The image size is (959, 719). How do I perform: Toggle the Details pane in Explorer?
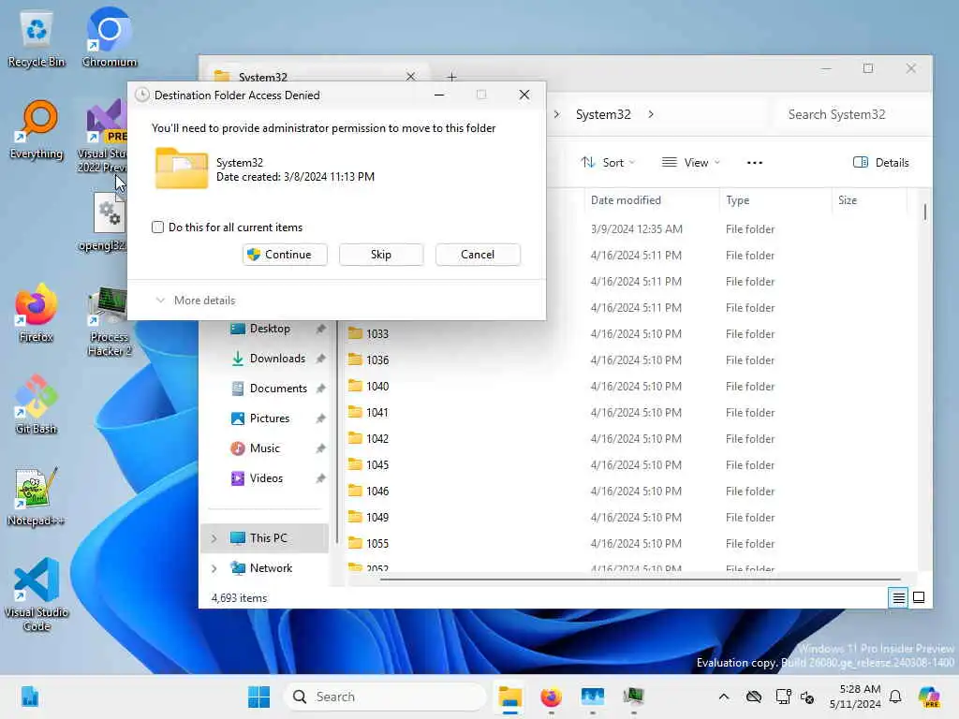point(880,163)
